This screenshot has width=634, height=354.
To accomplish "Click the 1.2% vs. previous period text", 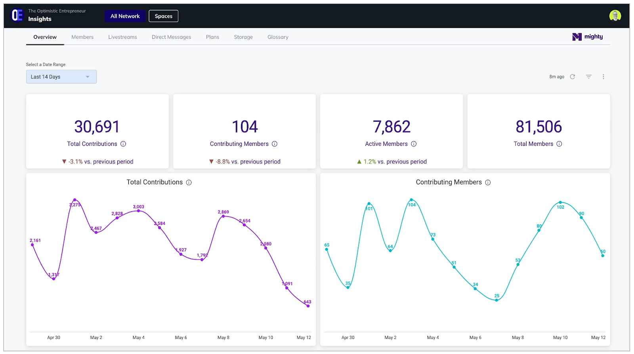I will click(x=392, y=162).
